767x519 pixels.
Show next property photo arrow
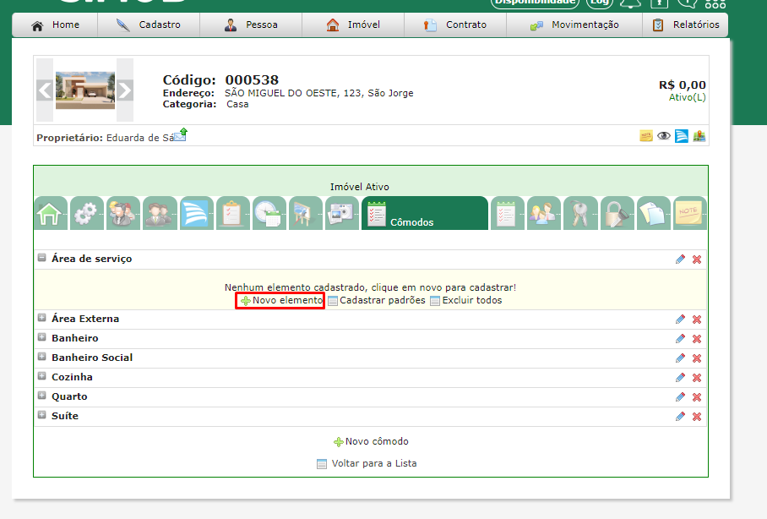(x=125, y=90)
